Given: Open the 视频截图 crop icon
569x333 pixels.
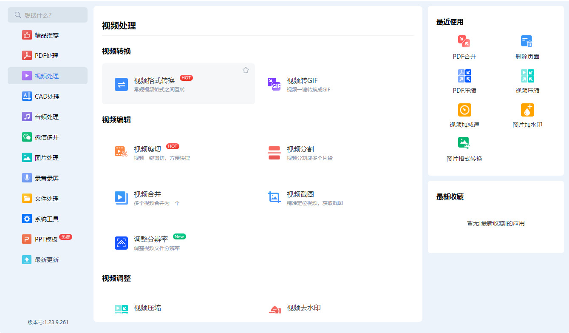Looking at the screenshot, I should pos(274,197).
